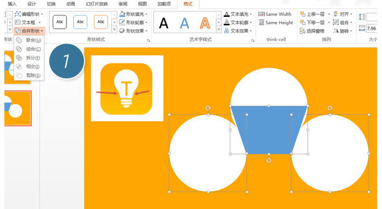Screen dimensions: 382x209
Task: Click the Edit Shape (编辑形状) icon
Action: point(18,14)
